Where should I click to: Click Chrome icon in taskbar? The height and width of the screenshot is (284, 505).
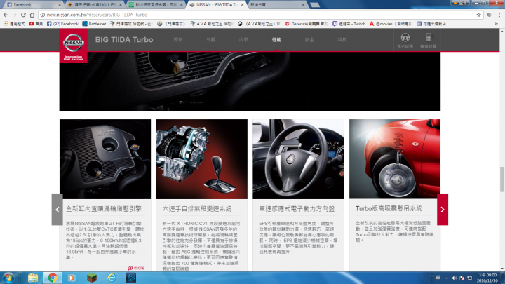pyautogui.click(x=53, y=278)
